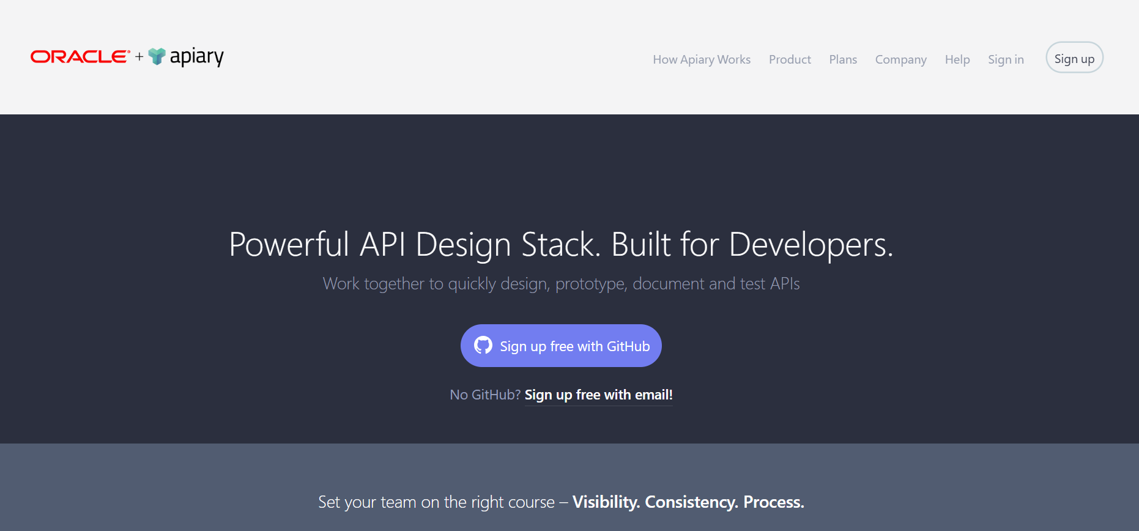The height and width of the screenshot is (531, 1139).
Task: Open the Company menu item
Action: (900, 59)
